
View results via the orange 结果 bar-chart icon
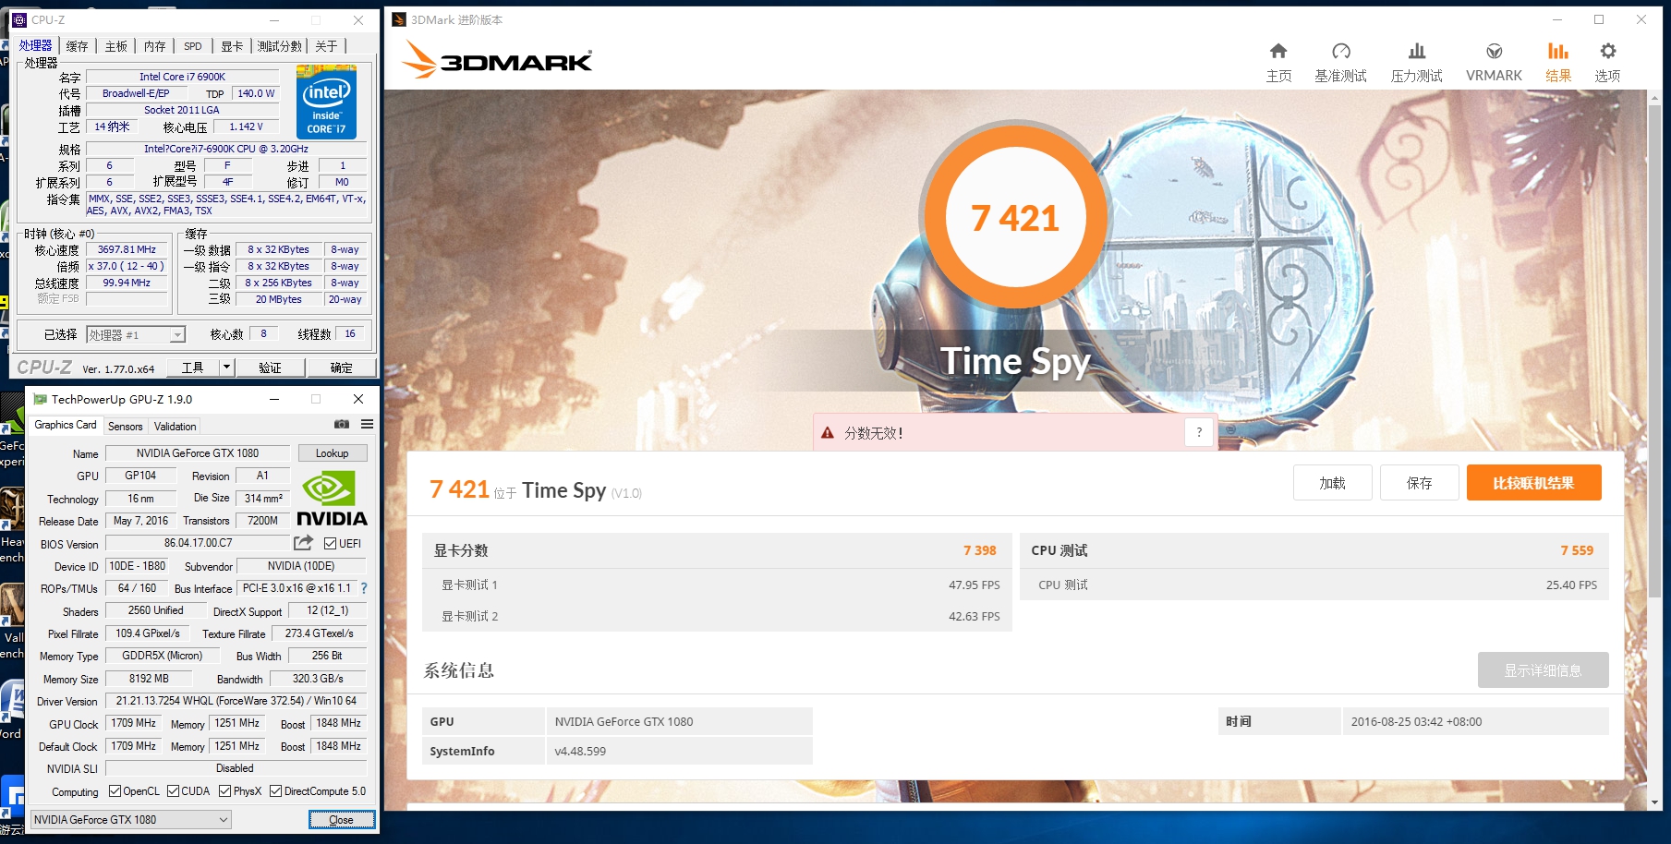(1557, 53)
